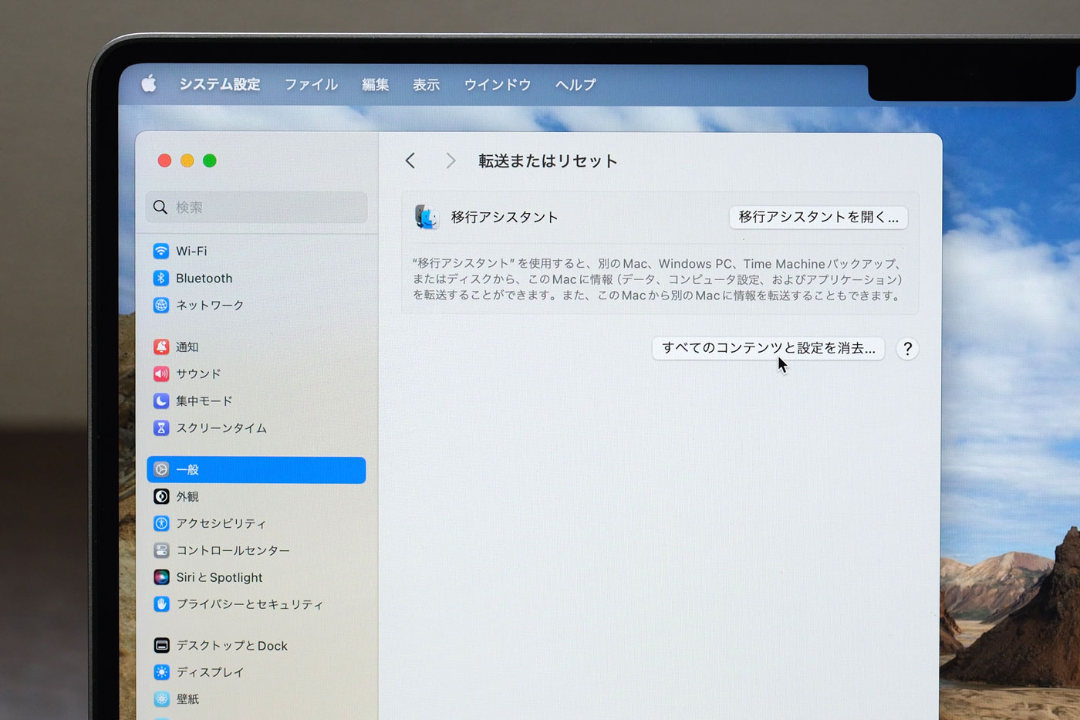
Task: Click the 集中モード moon icon
Action: click(160, 401)
